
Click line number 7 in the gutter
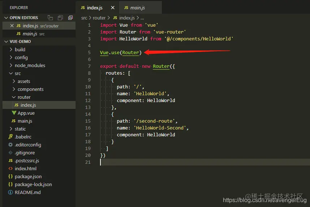coord(89,66)
